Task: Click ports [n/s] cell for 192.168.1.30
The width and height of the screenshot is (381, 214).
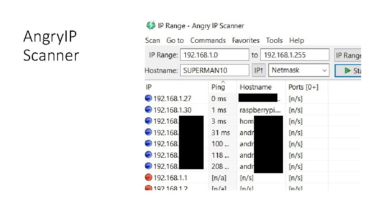Action: click(x=295, y=110)
